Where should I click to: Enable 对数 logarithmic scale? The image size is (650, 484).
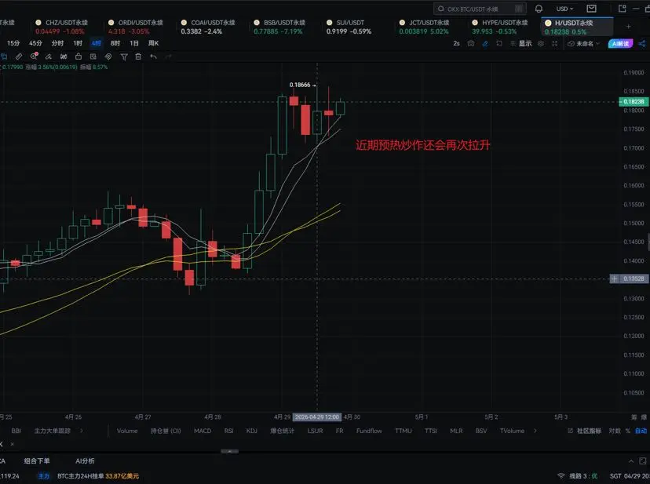click(615, 431)
